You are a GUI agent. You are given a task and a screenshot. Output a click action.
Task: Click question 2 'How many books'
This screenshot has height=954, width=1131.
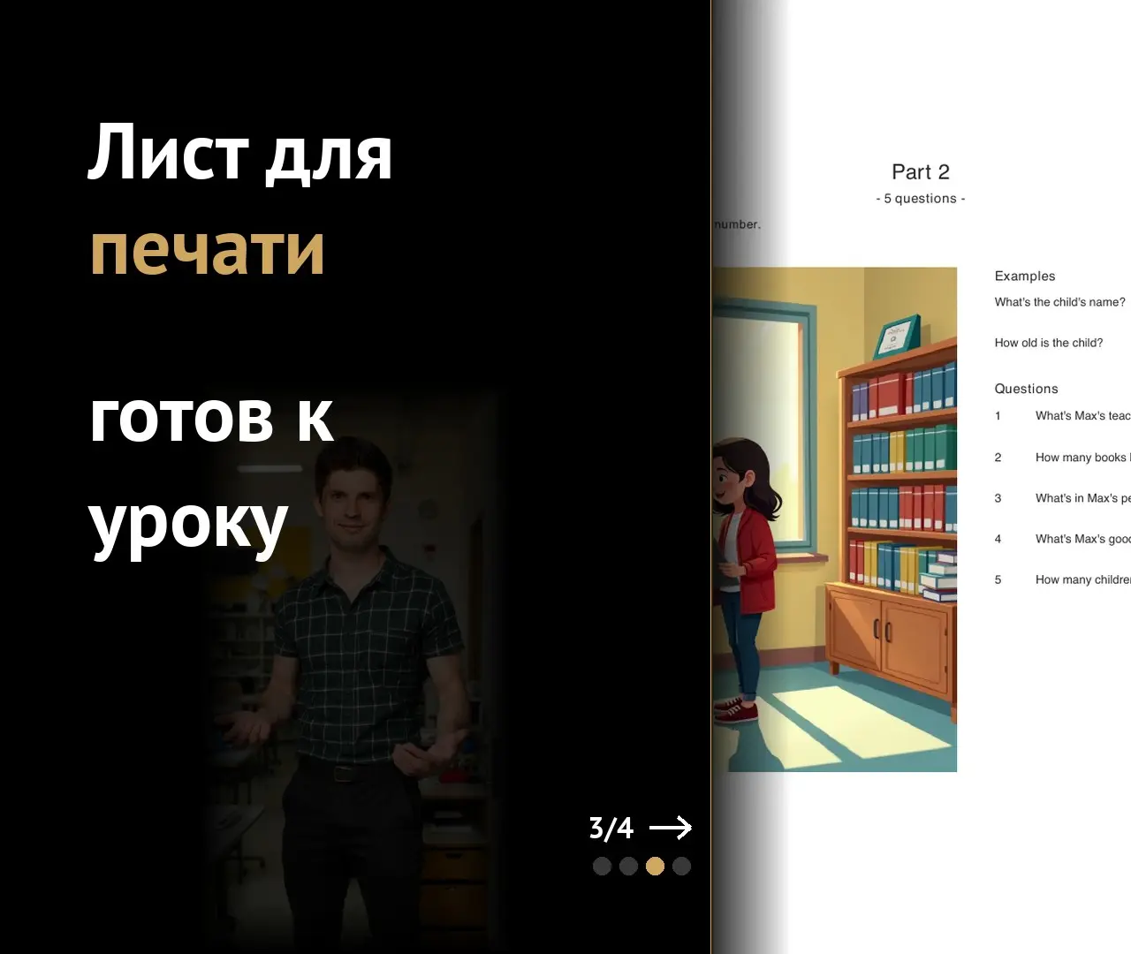[x=1083, y=458]
